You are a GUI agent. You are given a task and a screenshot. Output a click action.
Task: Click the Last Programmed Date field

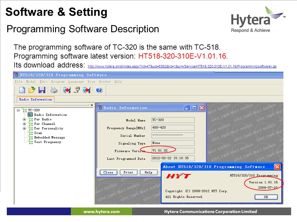173,158
